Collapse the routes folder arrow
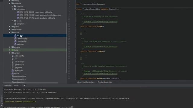Image resolution: width=193 pixels, height=108 pixels. pyautogui.click(x=10, y=32)
